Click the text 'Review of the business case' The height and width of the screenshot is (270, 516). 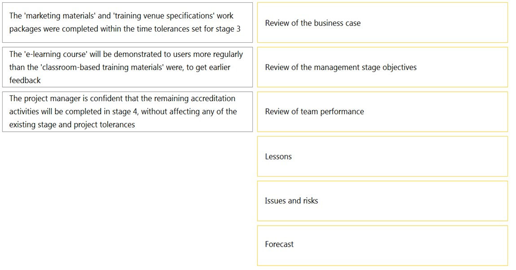click(313, 23)
